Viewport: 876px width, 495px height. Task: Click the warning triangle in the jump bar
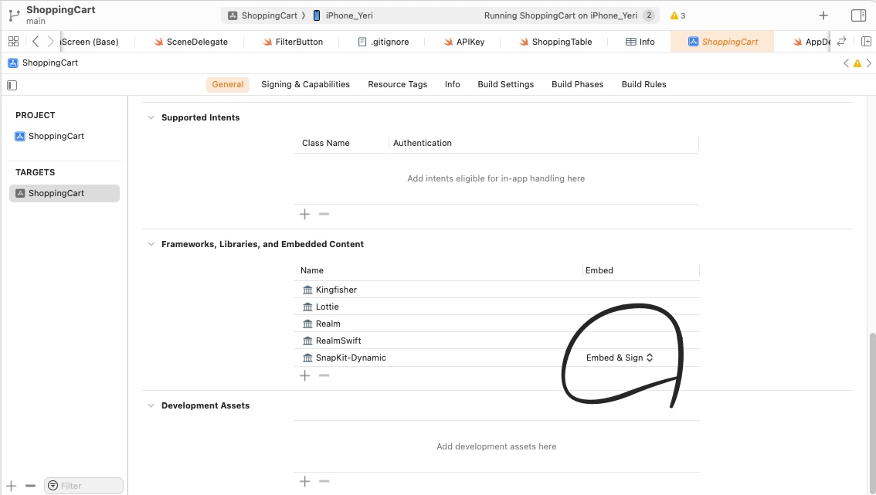point(857,63)
